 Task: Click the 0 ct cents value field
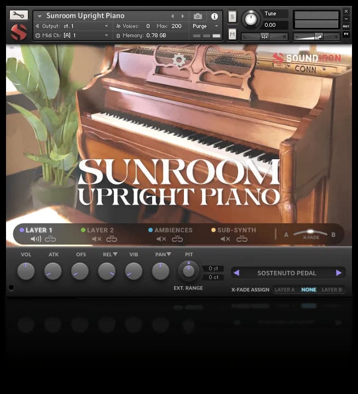coord(213,277)
